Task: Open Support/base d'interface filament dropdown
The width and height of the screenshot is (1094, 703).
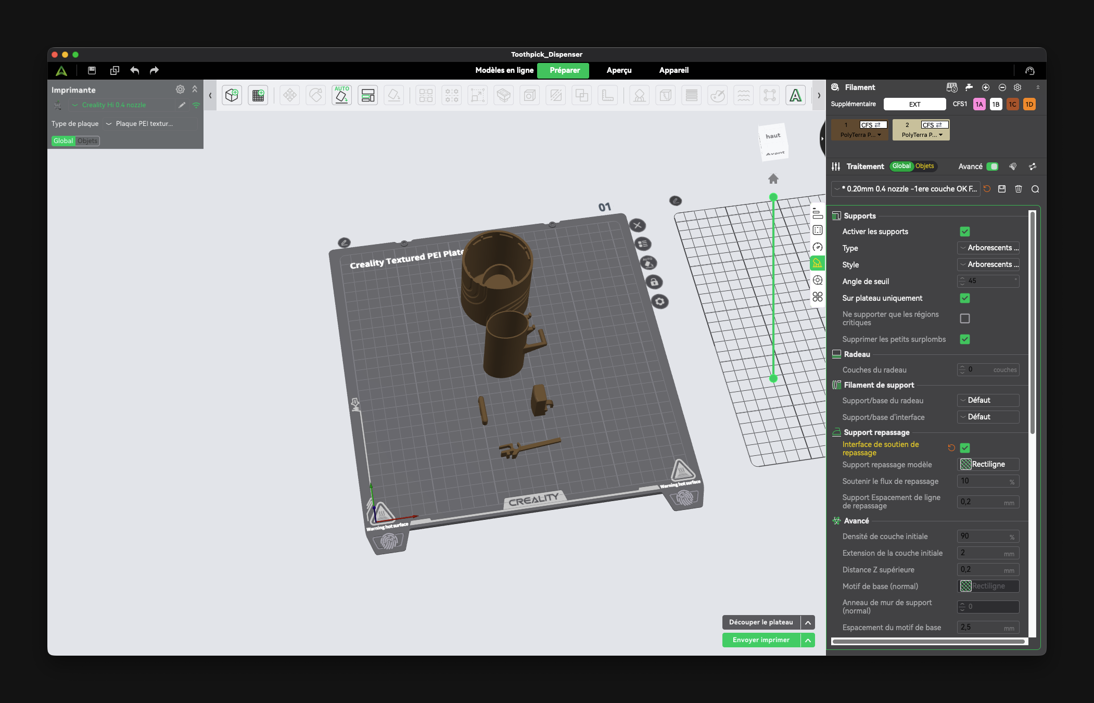Action: (988, 417)
